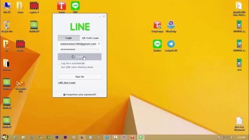Select the yellow folder beside This PC
The height and width of the screenshot is (140, 249).
[x=20, y=7]
